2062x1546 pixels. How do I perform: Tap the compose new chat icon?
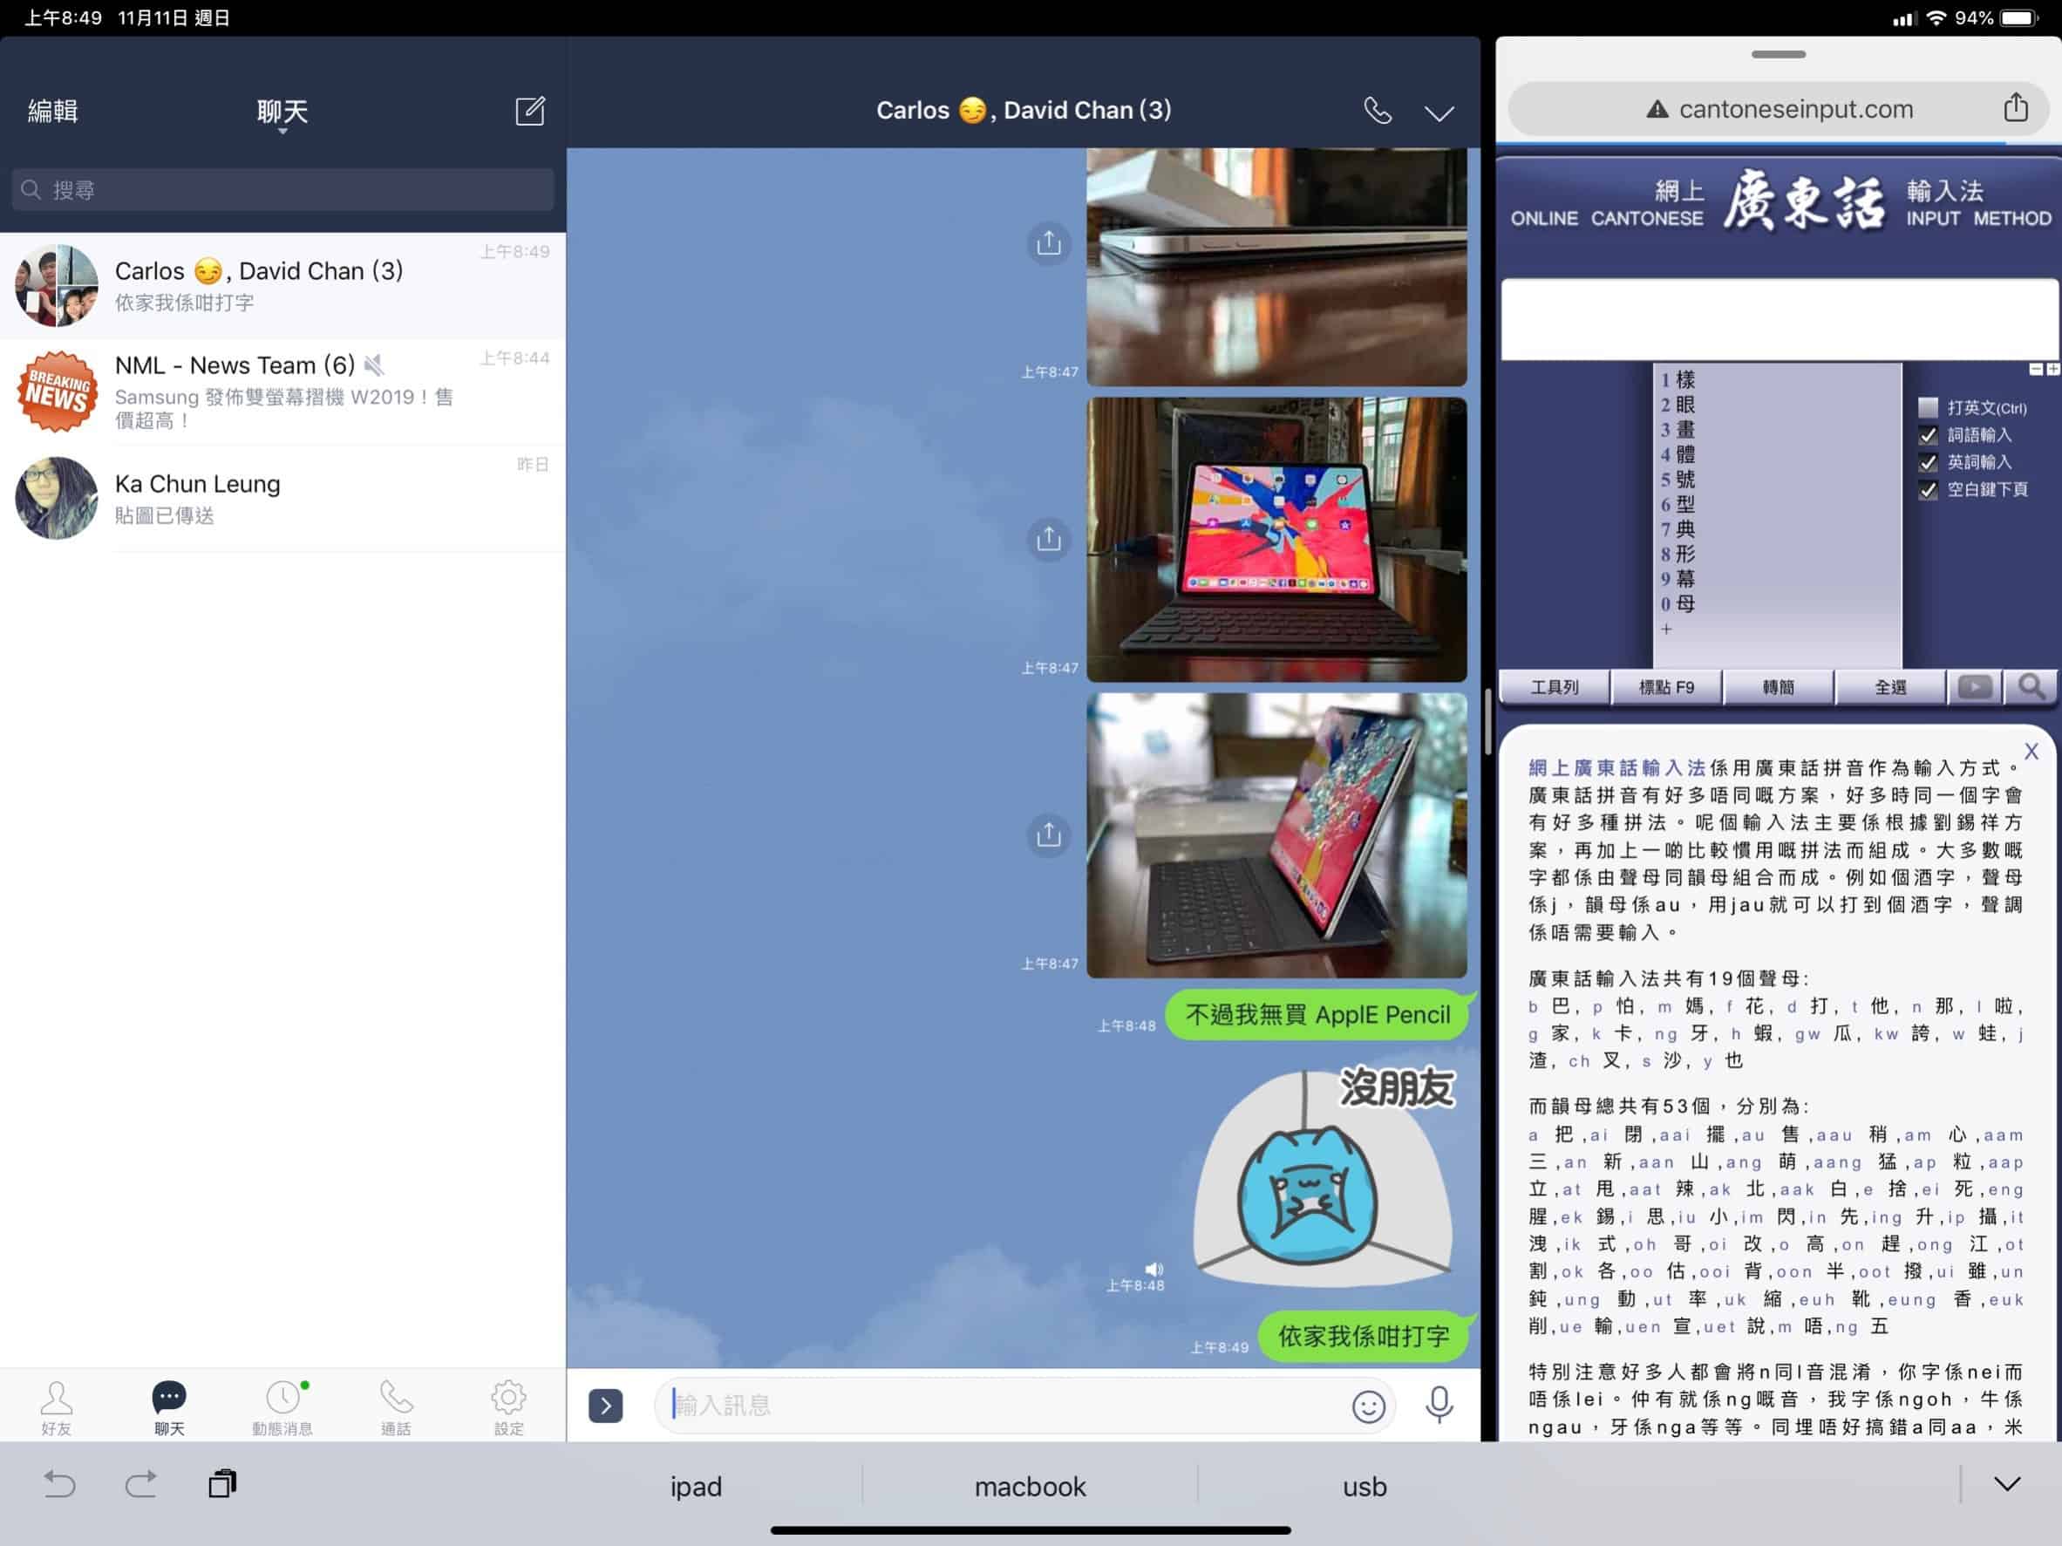pyautogui.click(x=529, y=111)
